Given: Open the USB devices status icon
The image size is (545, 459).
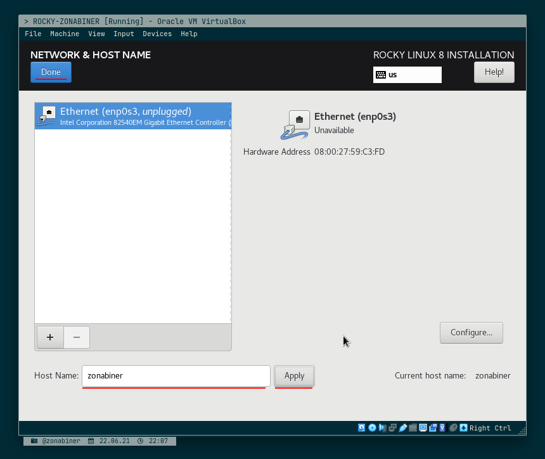Looking at the screenshot, I should point(403,427).
